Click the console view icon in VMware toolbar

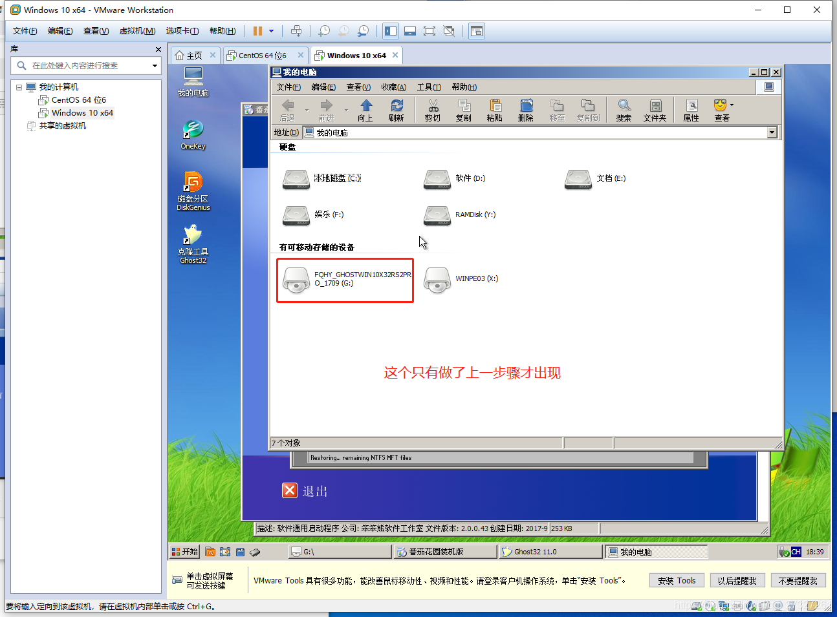tap(477, 31)
